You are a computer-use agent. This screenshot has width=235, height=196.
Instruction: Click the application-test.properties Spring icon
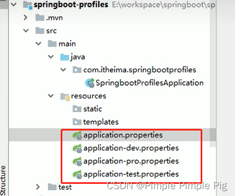coord(77,174)
